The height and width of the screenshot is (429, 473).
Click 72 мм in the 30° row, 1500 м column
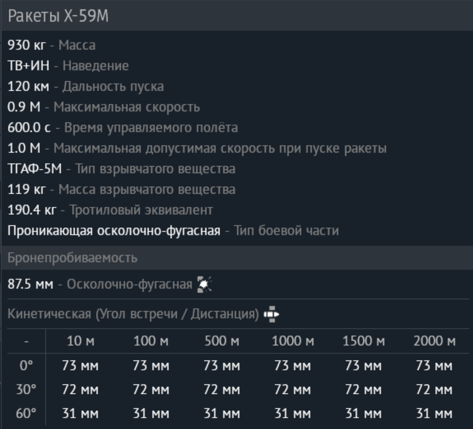pyautogui.click(x=364, y=390)
